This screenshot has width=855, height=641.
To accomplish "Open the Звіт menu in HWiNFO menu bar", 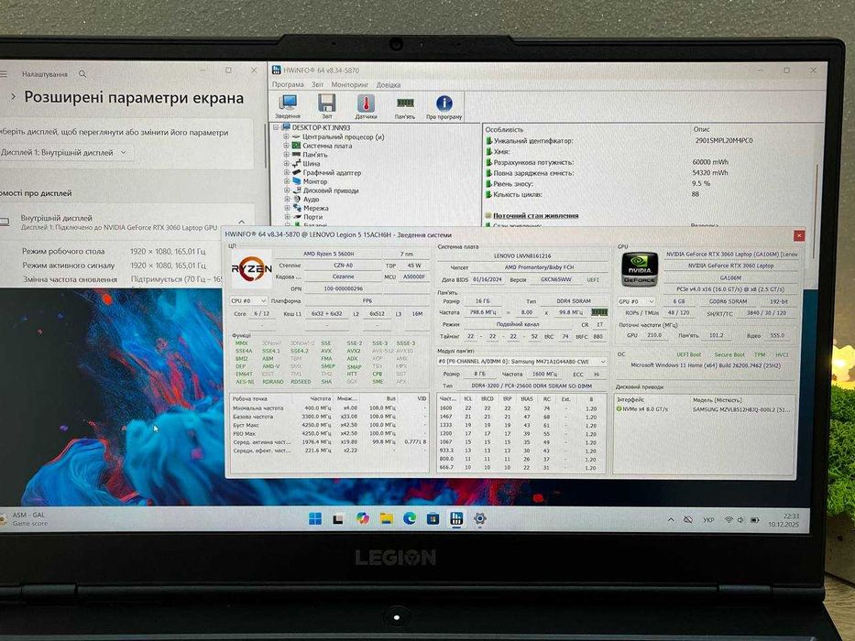I will click(x=318, y=84).
